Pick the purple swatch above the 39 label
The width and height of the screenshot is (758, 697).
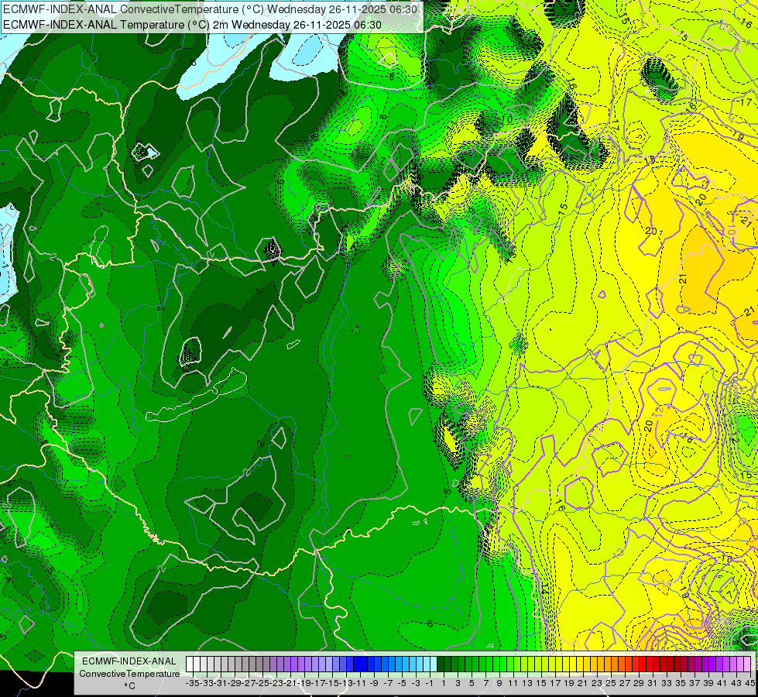coord(712,664)
